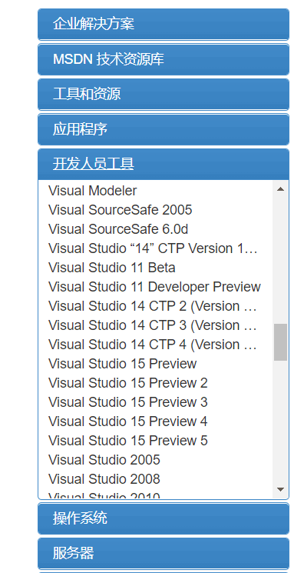The height and width of the screenshot is (573, 294).
Task: Choose Visual SourceSafe 6.0d entry
Action: click(x=118, y=229)
